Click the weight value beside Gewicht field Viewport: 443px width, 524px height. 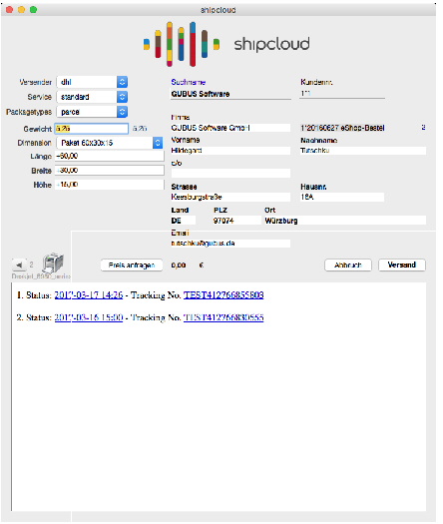click(140, 129)
